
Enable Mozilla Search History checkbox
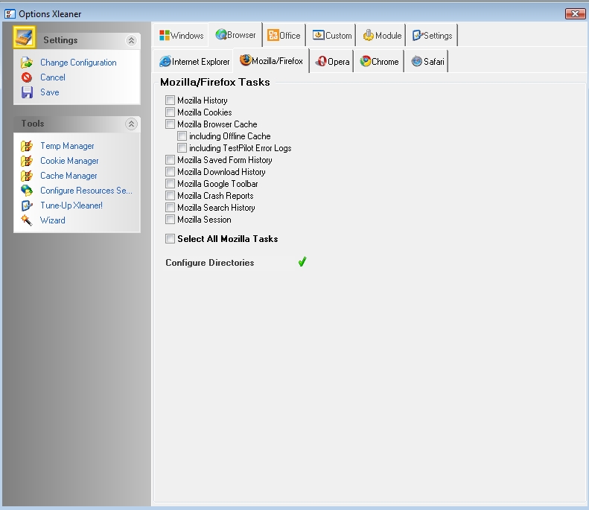tap(171, 208)
